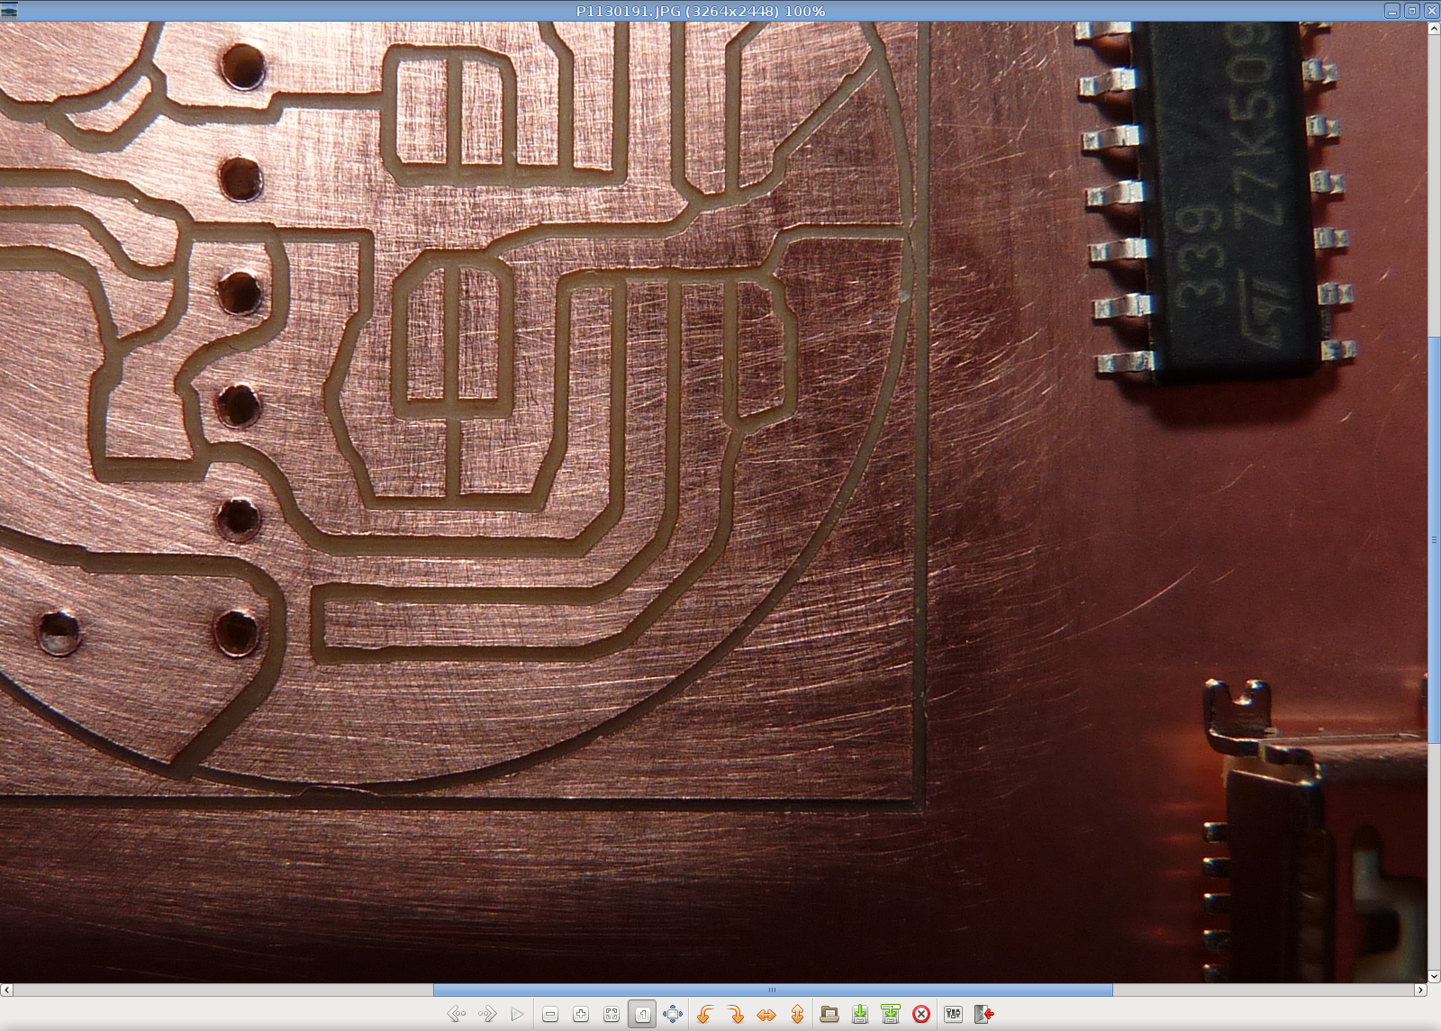Viewport: 1441px width, 1031px height.
Task: Open the window menu in the title bar
Action: click(x=9, y=11)
